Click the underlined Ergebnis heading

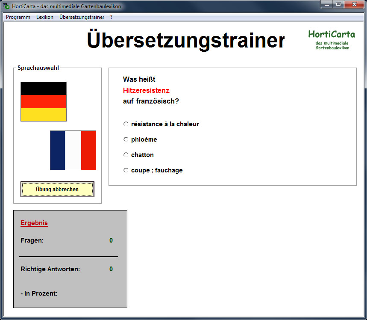coord(34,223)
